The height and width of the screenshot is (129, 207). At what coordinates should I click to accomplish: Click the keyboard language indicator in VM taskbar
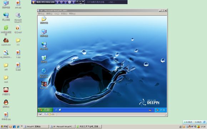coord(150,110)
